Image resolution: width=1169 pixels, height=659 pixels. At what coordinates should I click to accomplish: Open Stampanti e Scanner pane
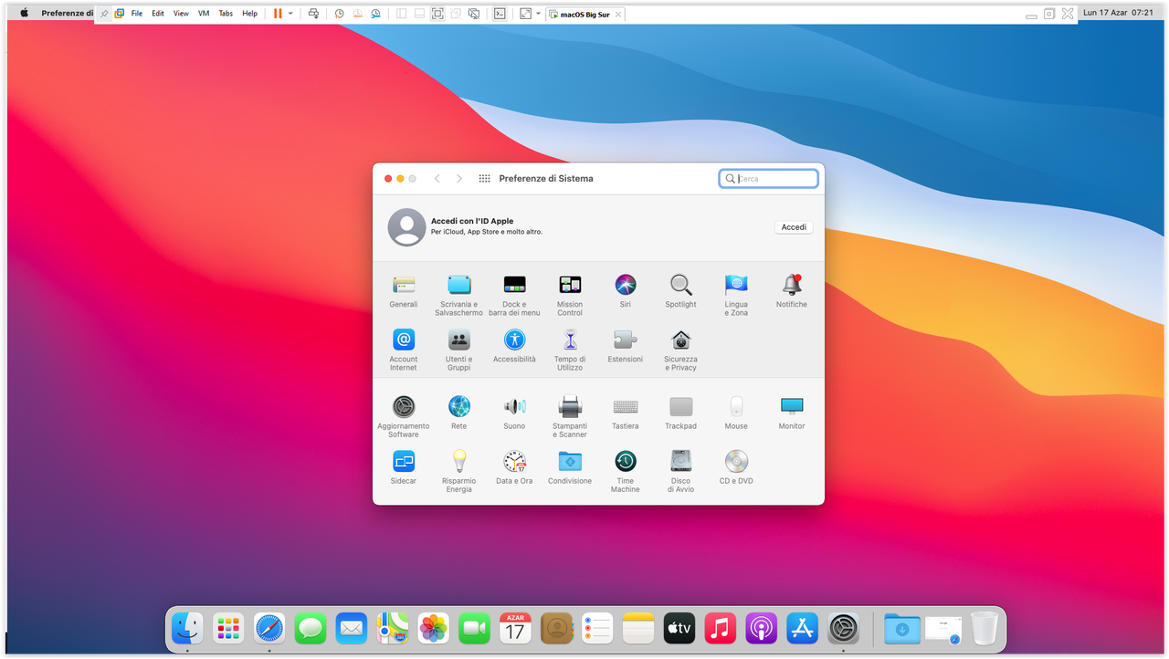pos(570,416)
